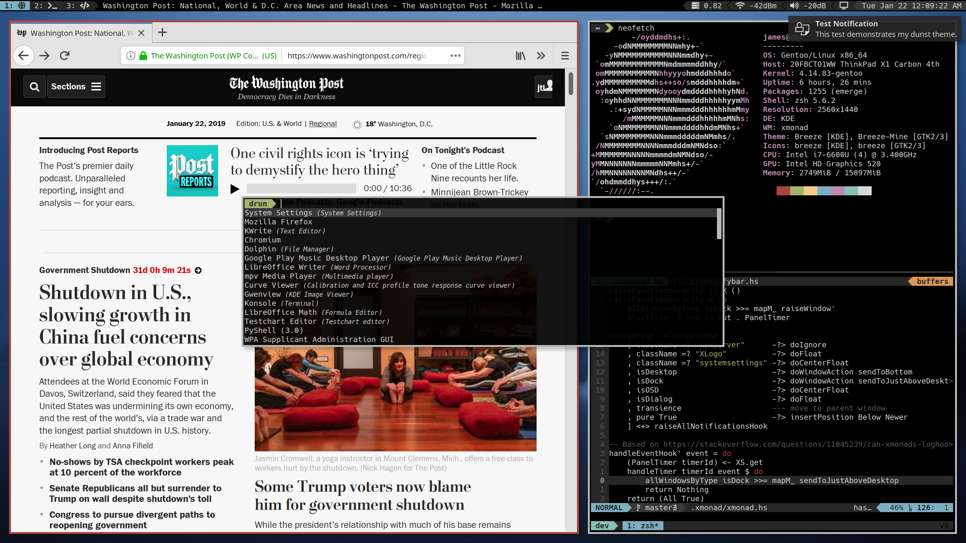This screenshot has width=966, height=543.
Task: Play the Post Reports podcast audio
Action: coord(235,189)
